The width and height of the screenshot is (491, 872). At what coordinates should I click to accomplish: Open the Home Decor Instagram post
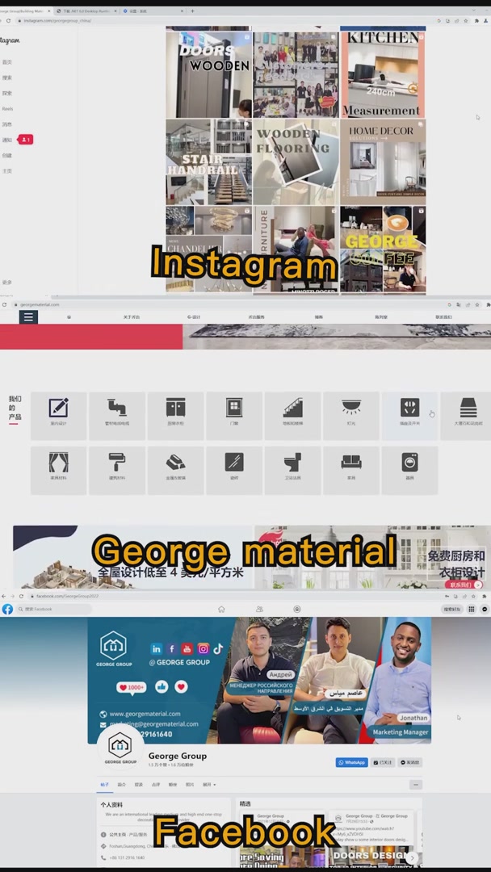[383, 161]
